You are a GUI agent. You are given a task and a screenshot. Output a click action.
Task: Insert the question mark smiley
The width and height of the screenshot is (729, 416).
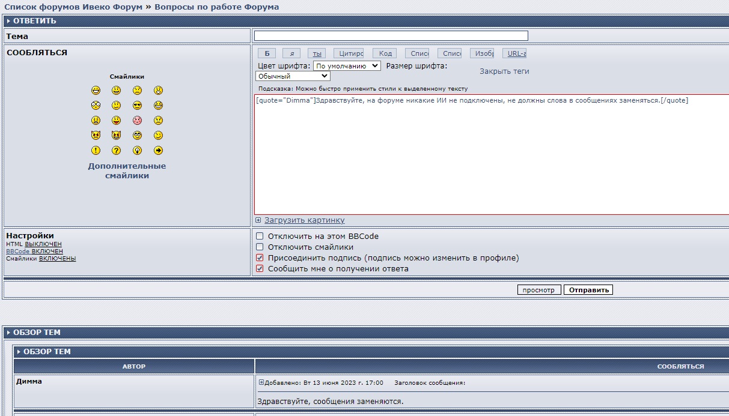117,151
